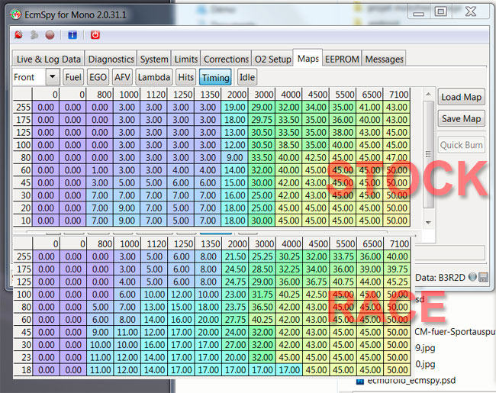The width and height of the screenshot is (496, 393).
Task: Click the row header labeled 20
Action: click(x=23, y=208)
